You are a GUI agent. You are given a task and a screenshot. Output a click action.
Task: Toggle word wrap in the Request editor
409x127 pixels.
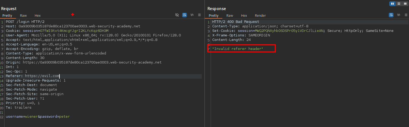tap(185, 15)
